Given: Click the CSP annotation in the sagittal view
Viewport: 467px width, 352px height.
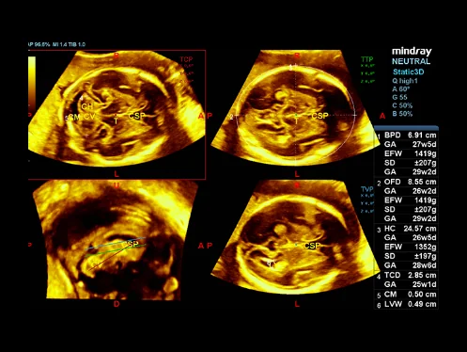Looking at the screenshot, I should pyautogui.click(x=132, y=244).
